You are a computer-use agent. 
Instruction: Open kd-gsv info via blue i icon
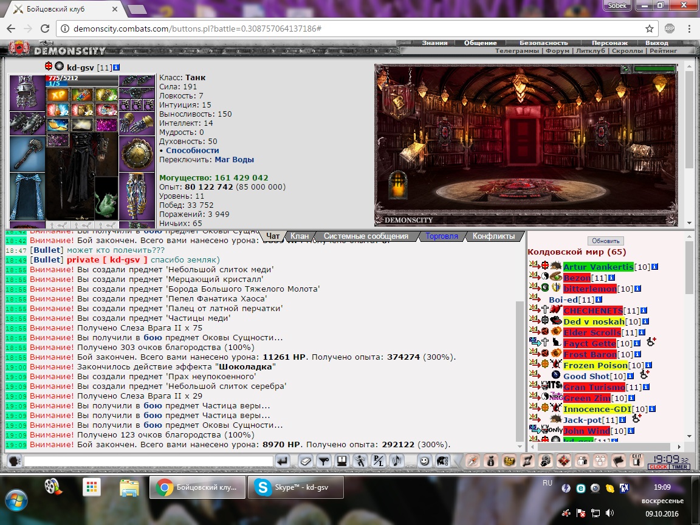pos(117,67)
